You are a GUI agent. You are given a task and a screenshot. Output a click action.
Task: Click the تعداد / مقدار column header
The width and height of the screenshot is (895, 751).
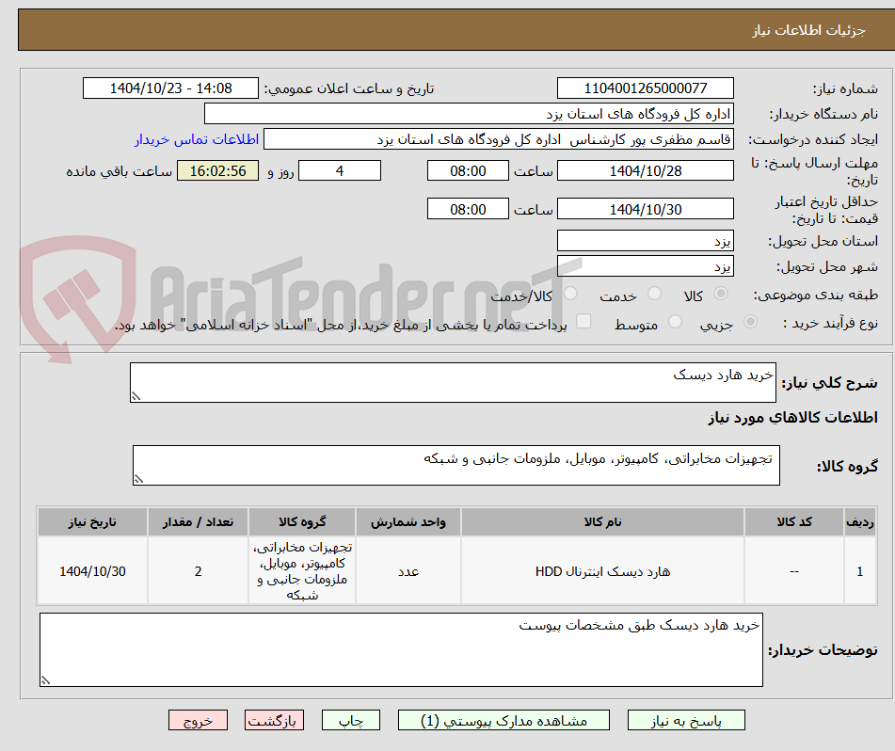[x=198, y=521]
